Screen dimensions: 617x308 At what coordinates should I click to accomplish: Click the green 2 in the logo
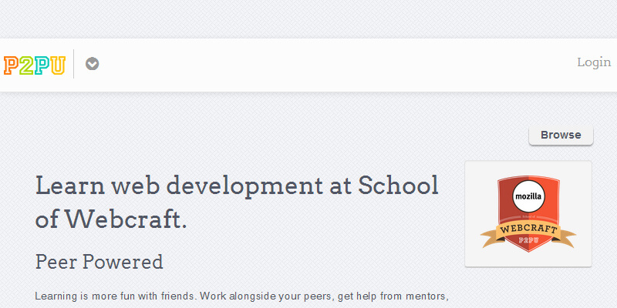[x=26, y=65]
